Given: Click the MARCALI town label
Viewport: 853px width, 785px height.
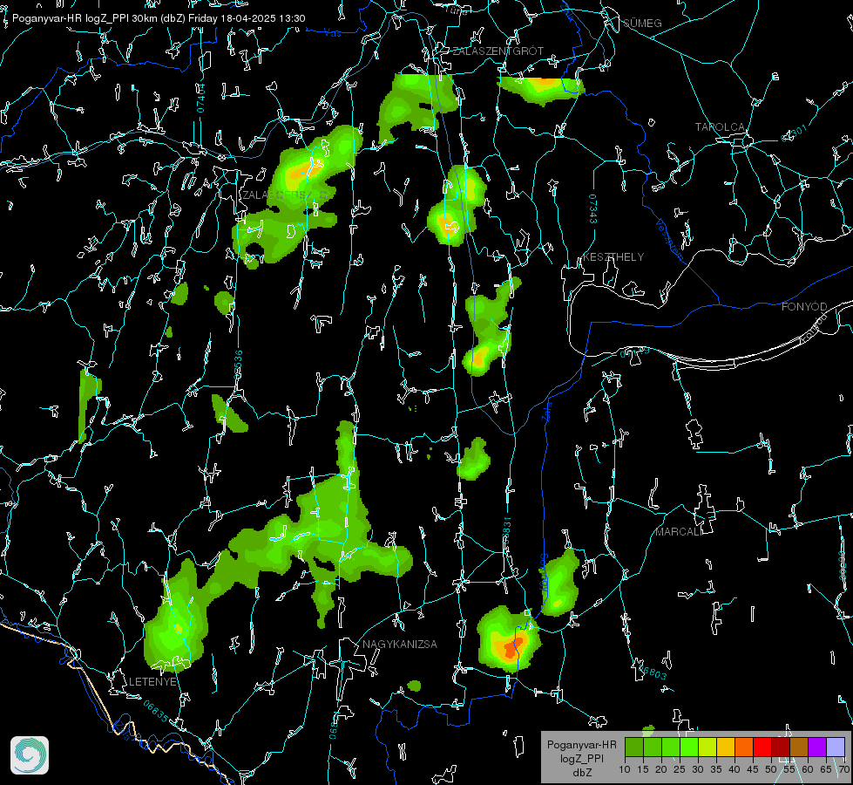Looking at the screenshot, I should click(679, 532).
